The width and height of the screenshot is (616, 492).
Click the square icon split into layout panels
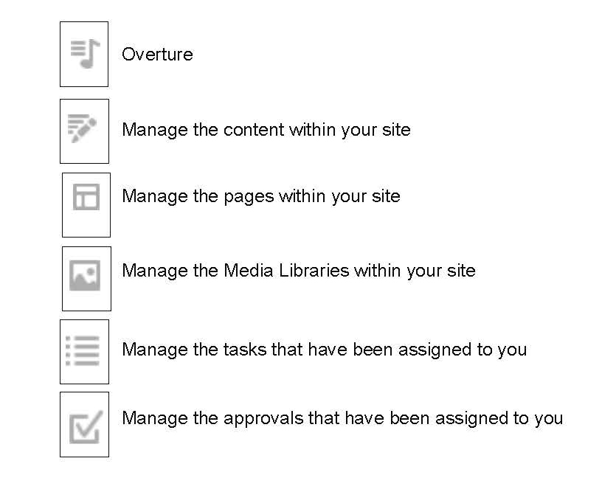point(86,198)
